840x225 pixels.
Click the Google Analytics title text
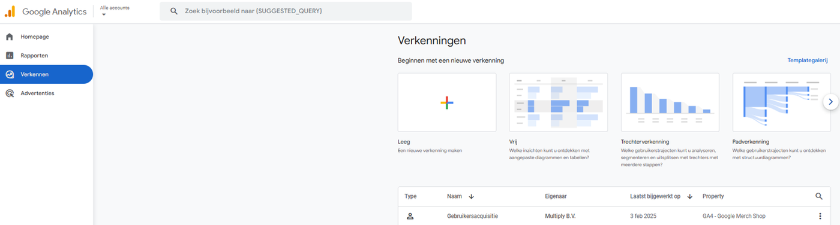[55, 11]
